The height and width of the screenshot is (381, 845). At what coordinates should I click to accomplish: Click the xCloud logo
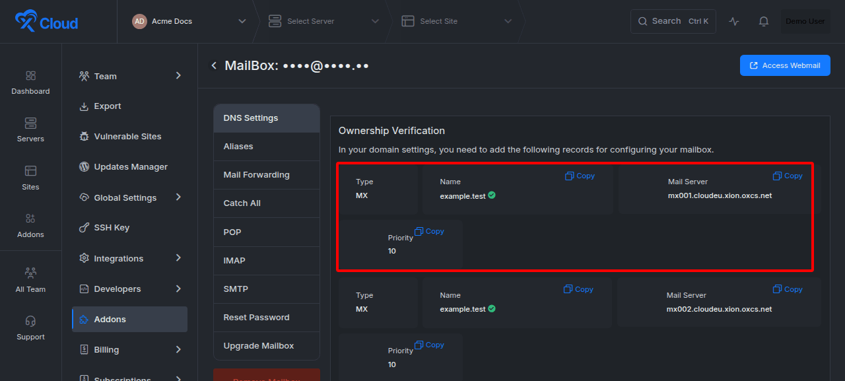coord(46,22)
